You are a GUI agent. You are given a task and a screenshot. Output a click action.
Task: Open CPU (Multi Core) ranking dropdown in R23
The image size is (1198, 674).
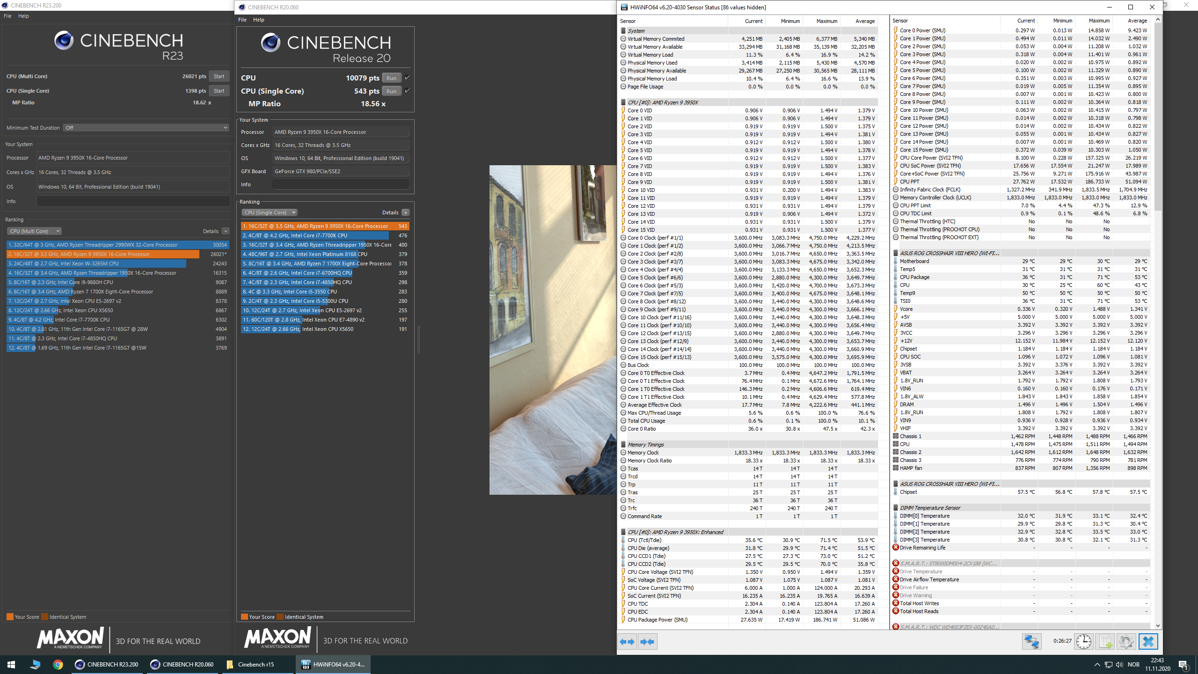point(34,231)
